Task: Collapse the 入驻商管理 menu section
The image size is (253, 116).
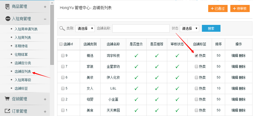Action: [x=45, y=19]
